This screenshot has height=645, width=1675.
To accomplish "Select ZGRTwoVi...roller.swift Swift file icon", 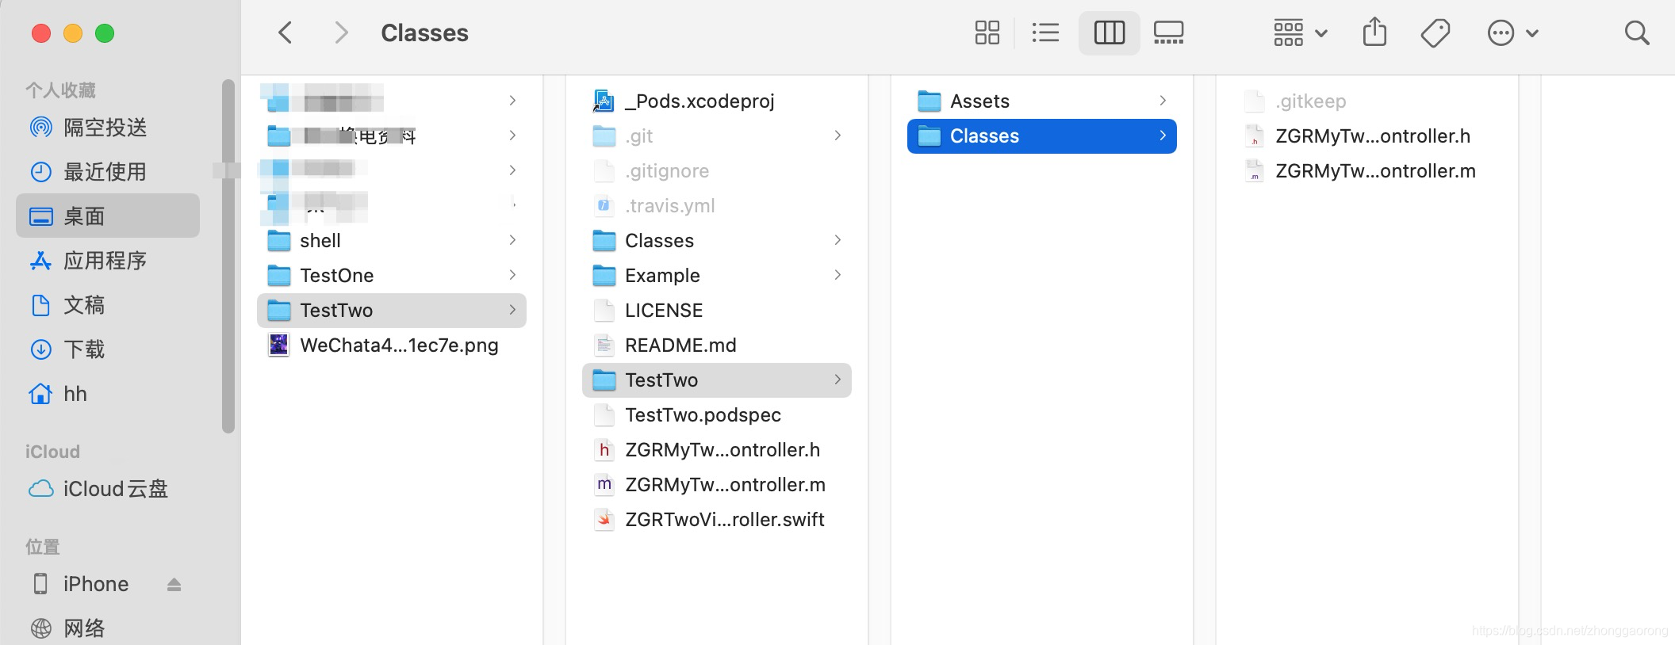I will tap(604, 520).
